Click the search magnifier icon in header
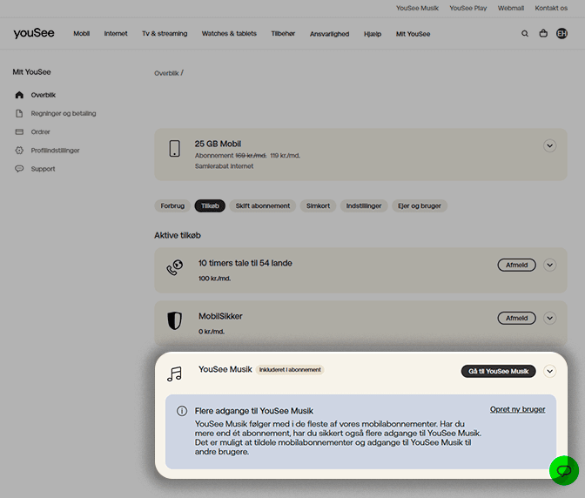585x498 pixels. 525,34
